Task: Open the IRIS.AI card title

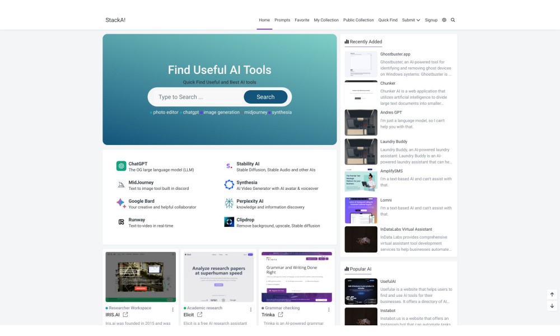Action: [x=113, y=315]
